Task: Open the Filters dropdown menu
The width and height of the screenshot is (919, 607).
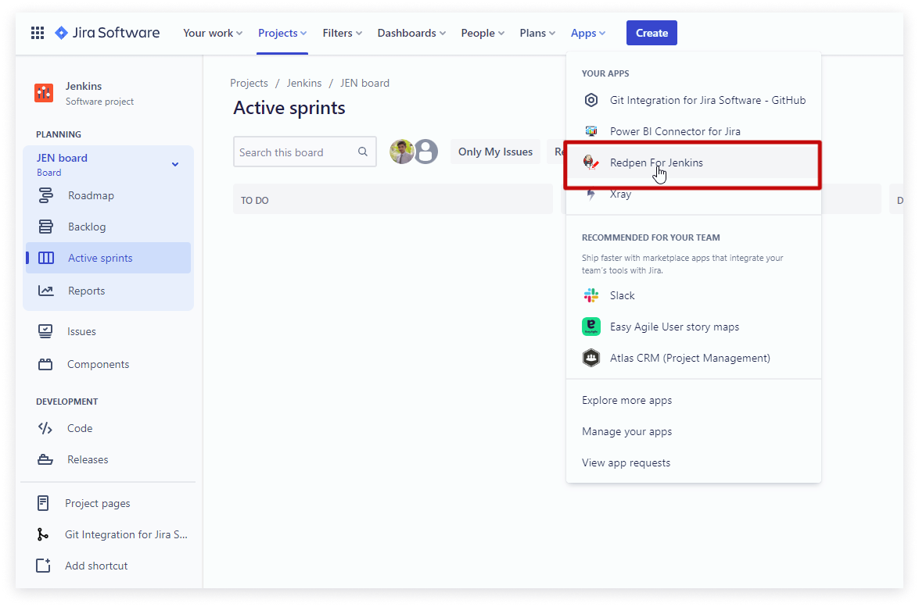Action: click(343, 34)
